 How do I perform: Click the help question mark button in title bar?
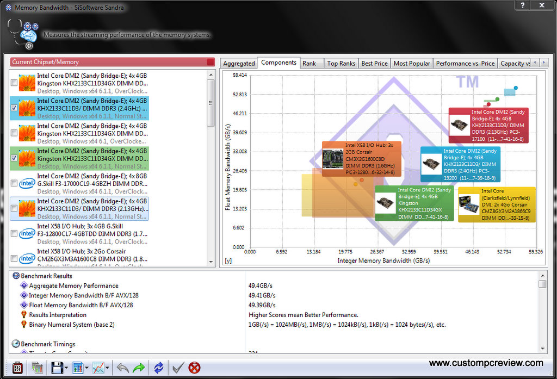pyautogui.click(x=523, y=5)
